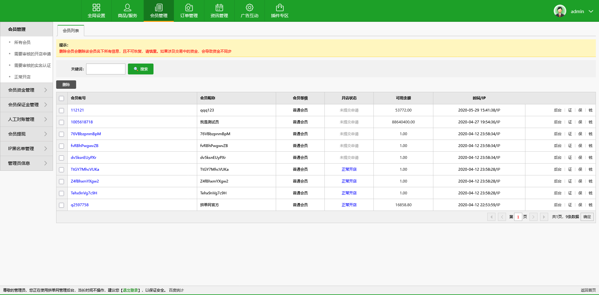Open 所有会员 in sidebar

(x=22, y=42)
